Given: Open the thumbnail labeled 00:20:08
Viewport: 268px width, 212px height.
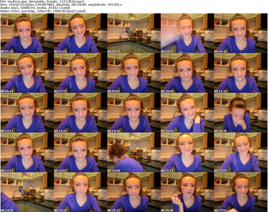Looking at the screenshot, I should (134, 152).
